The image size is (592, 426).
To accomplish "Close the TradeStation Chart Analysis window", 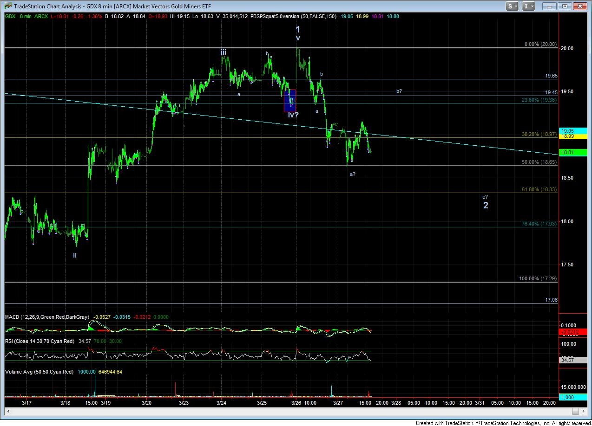I will (579, 6).
